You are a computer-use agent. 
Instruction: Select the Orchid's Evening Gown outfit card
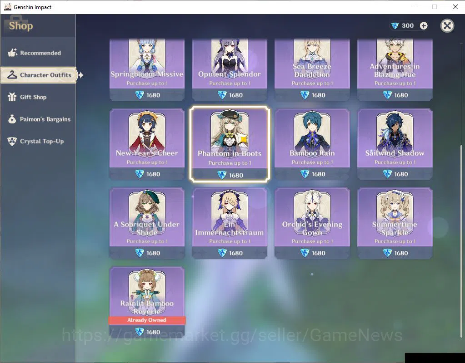tap(312, 223)
